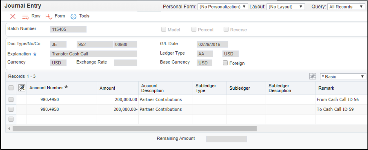The image size is (368, 150).
Task: Open the Personal Form dropdown
Action: coord(222,7)
